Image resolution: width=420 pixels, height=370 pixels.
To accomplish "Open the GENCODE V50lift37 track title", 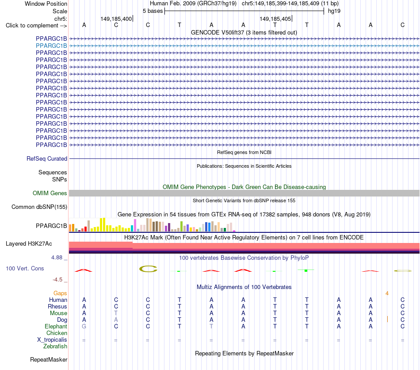I will click(244, 33).
